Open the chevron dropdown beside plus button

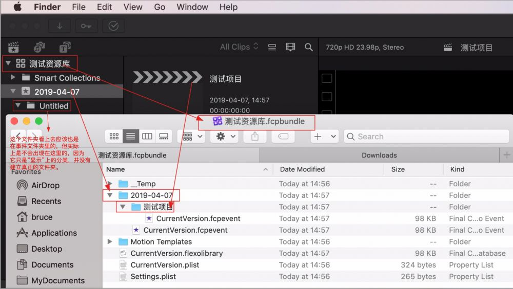click(x=333, y=137)
